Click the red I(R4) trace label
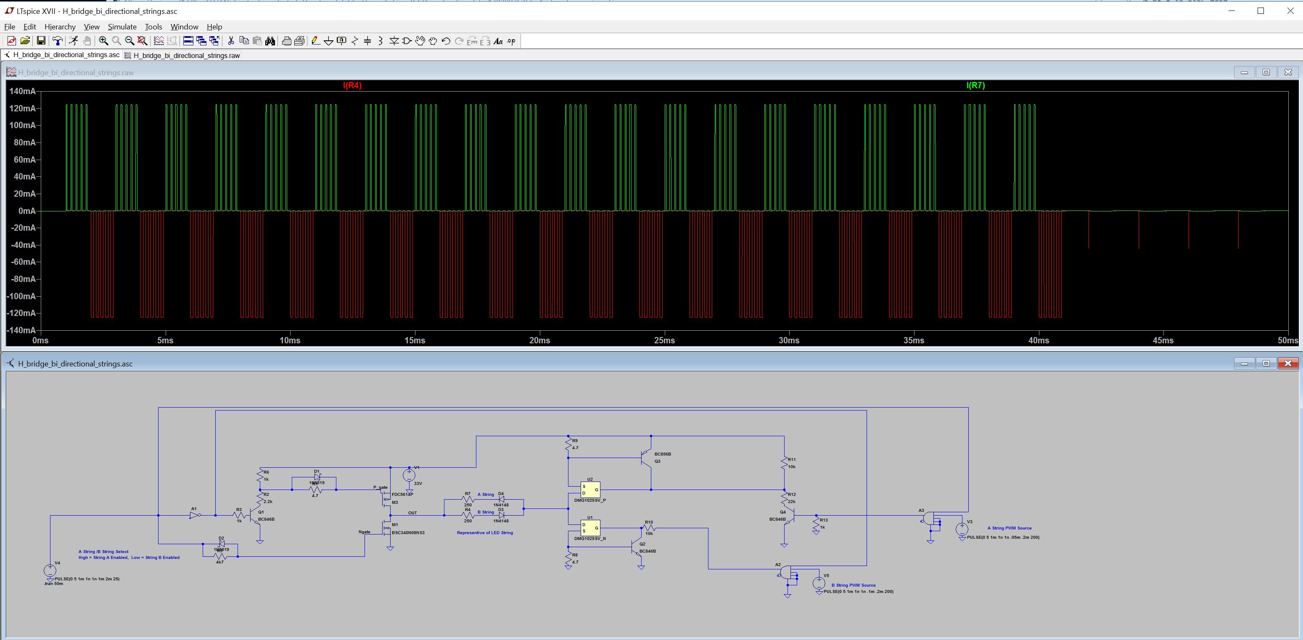The image size is (1303, 640). (352, 85)
